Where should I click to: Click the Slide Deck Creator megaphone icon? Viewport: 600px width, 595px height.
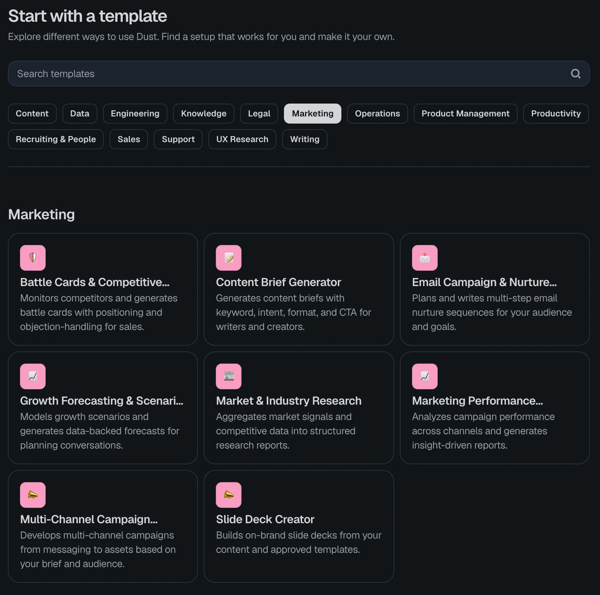(228, 495)
